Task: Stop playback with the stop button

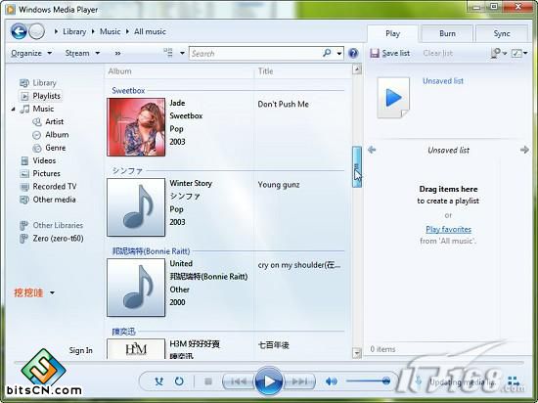Action: point(208,381)
